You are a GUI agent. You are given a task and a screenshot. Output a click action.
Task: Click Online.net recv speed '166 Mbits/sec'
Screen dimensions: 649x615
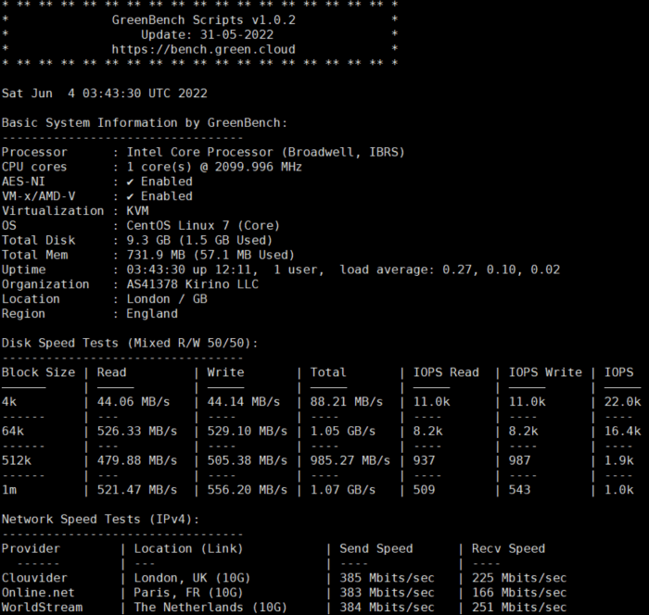tap(519, 593)
